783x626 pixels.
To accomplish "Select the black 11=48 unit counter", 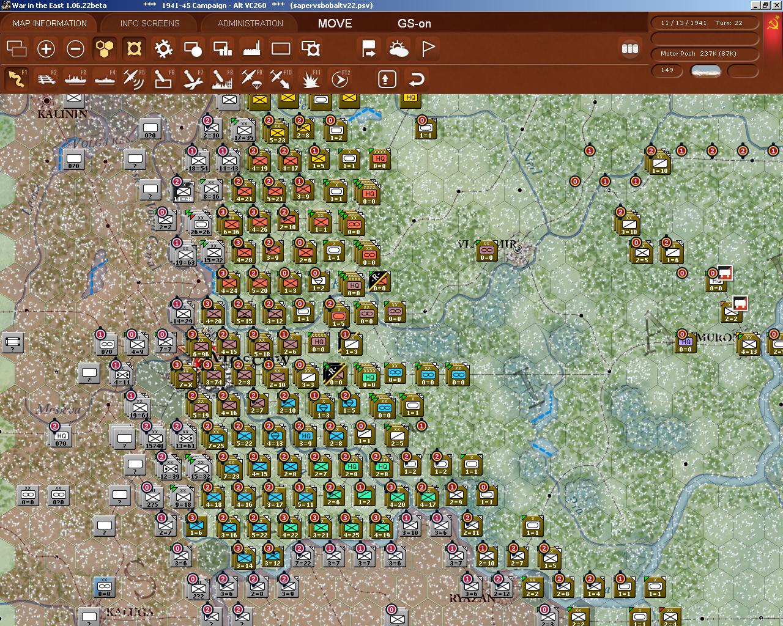I will pos(183,192).
